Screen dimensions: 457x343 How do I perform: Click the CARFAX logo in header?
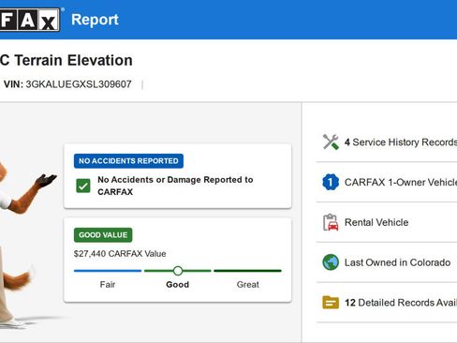(x=30, y=20)
